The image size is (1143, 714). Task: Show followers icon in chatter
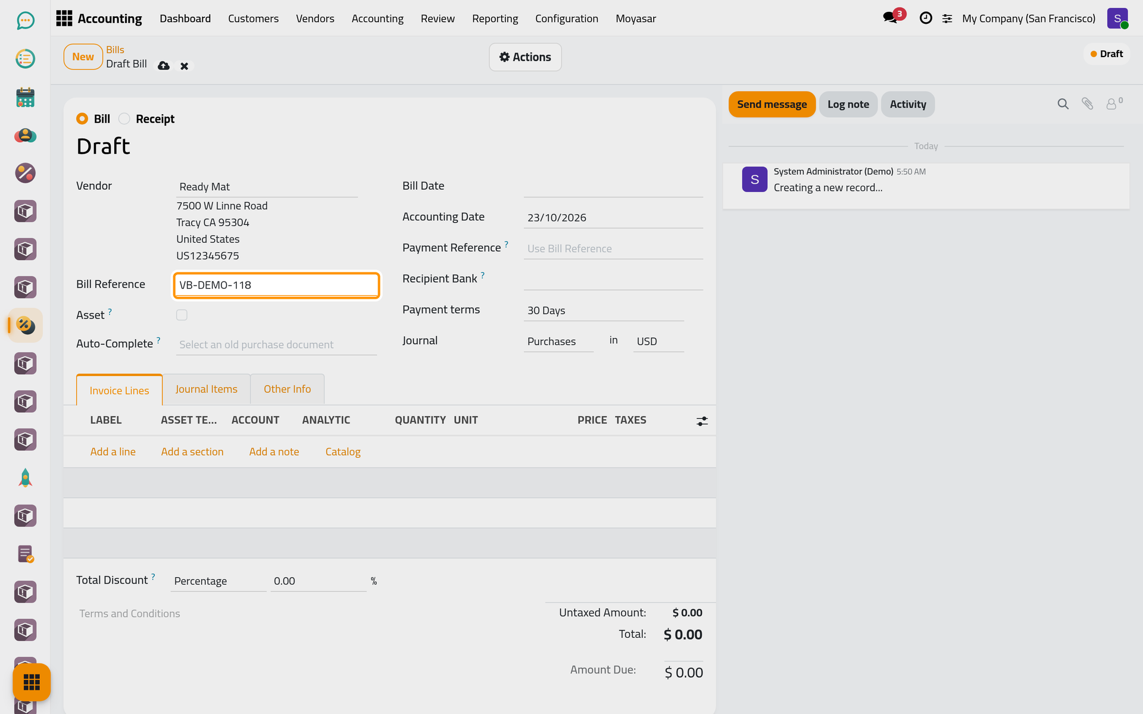pos(1114,104)
